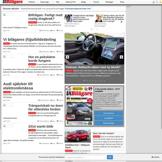This screenshot has width=162, height=162.
Task: Select first dot under podcast slideshow
Action: pyautogui.click(x=84, y=81)
